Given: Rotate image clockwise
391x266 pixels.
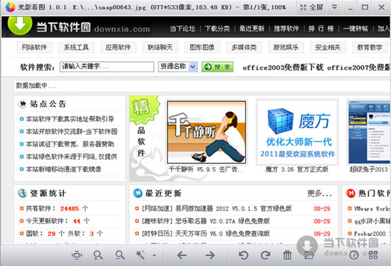Looking at the screenshot, I should pos(266,255).
